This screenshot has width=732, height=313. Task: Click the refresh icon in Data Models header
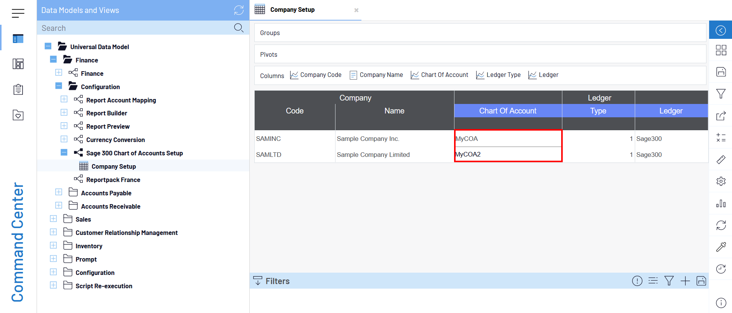tap(239, 10)
